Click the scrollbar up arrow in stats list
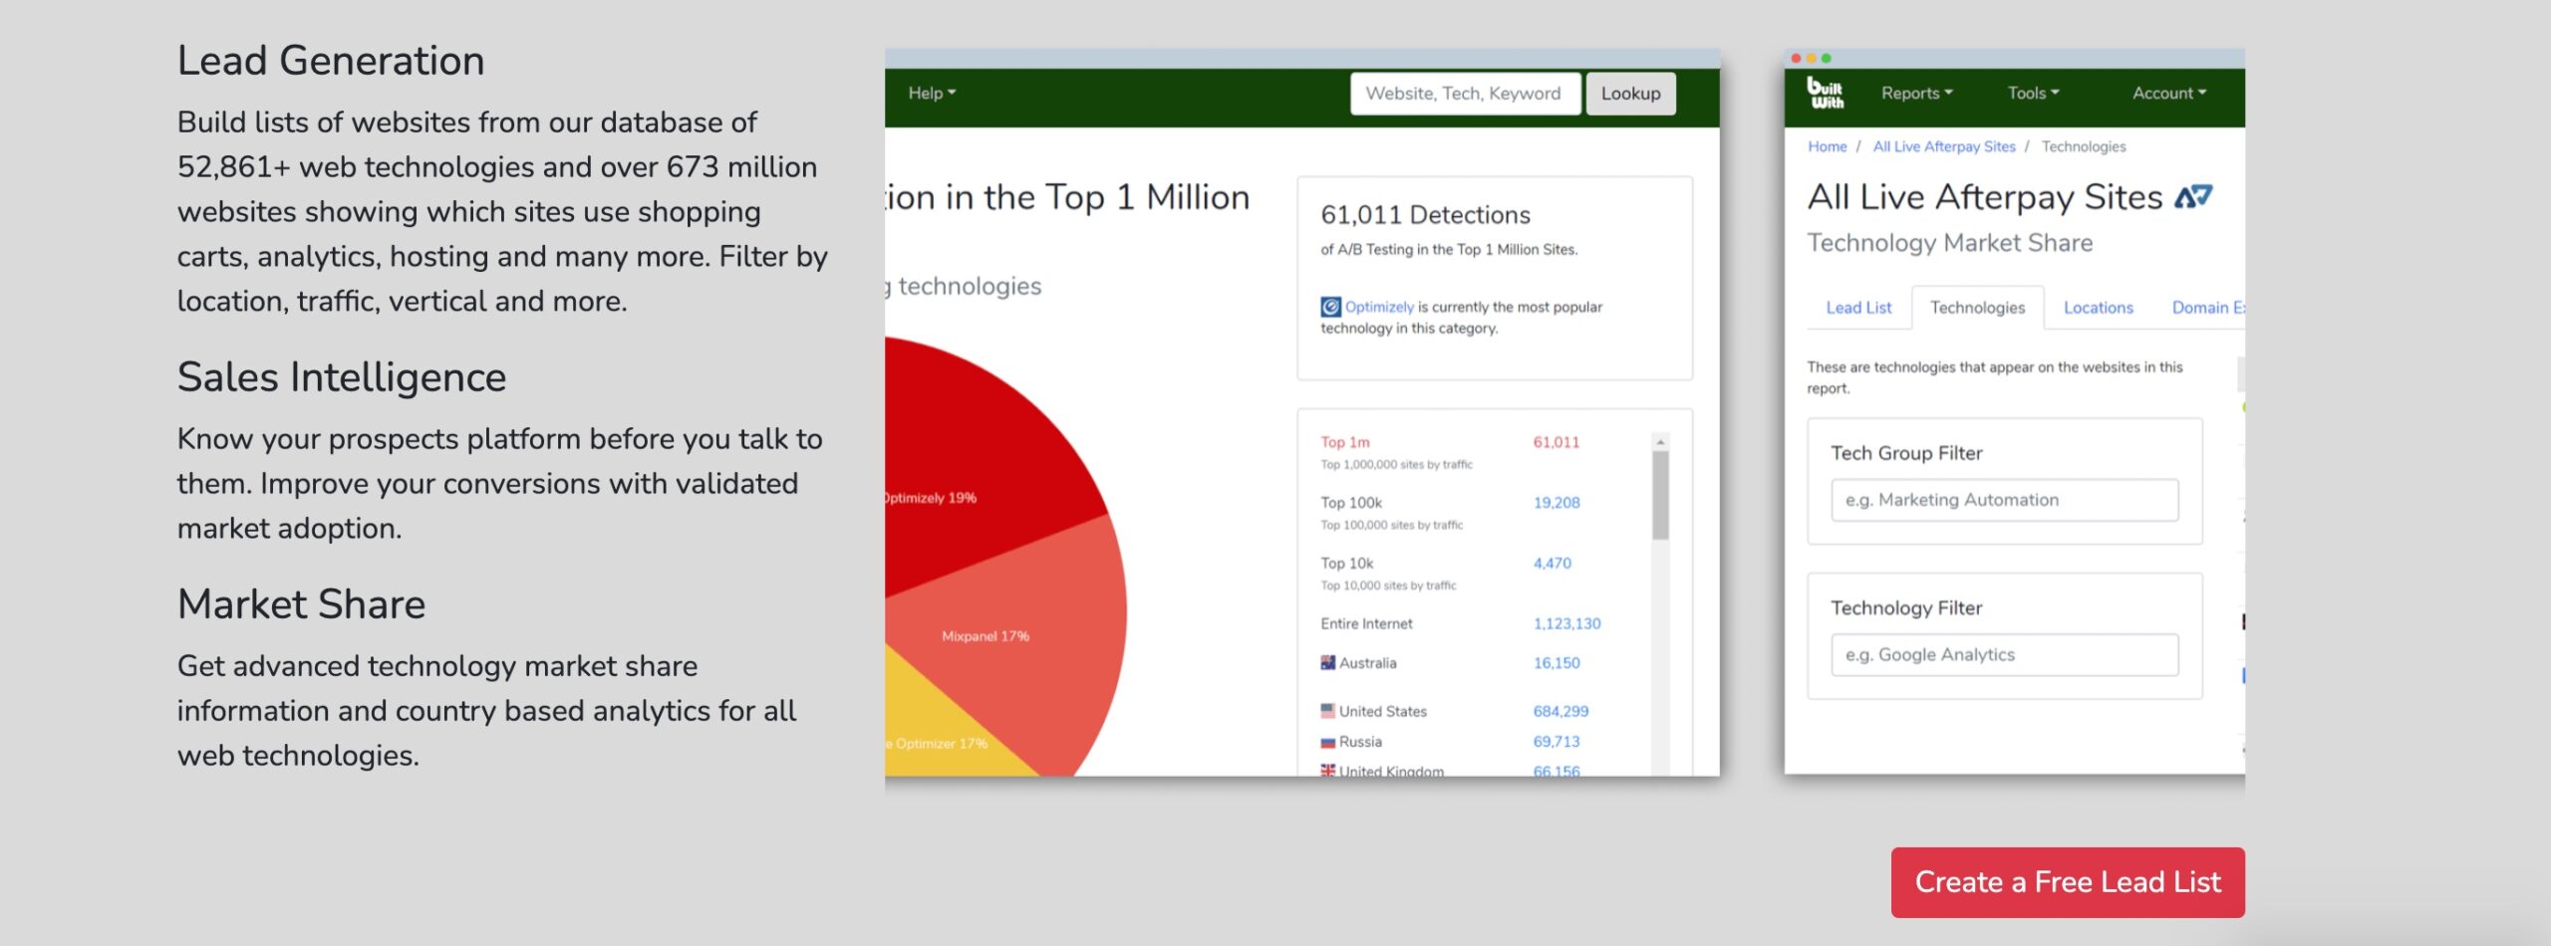2551x946 pixels. pos(1660,442)
